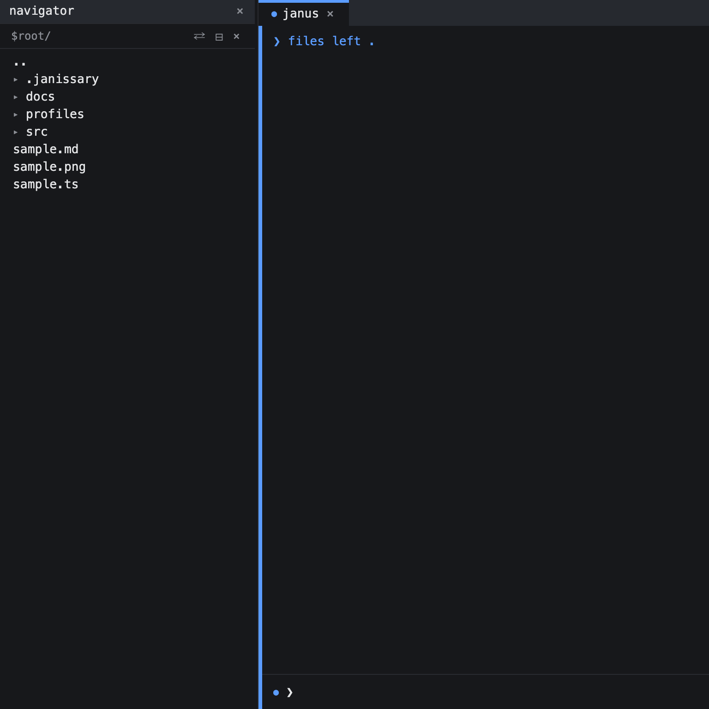Select the .janissary folder name

62,79
